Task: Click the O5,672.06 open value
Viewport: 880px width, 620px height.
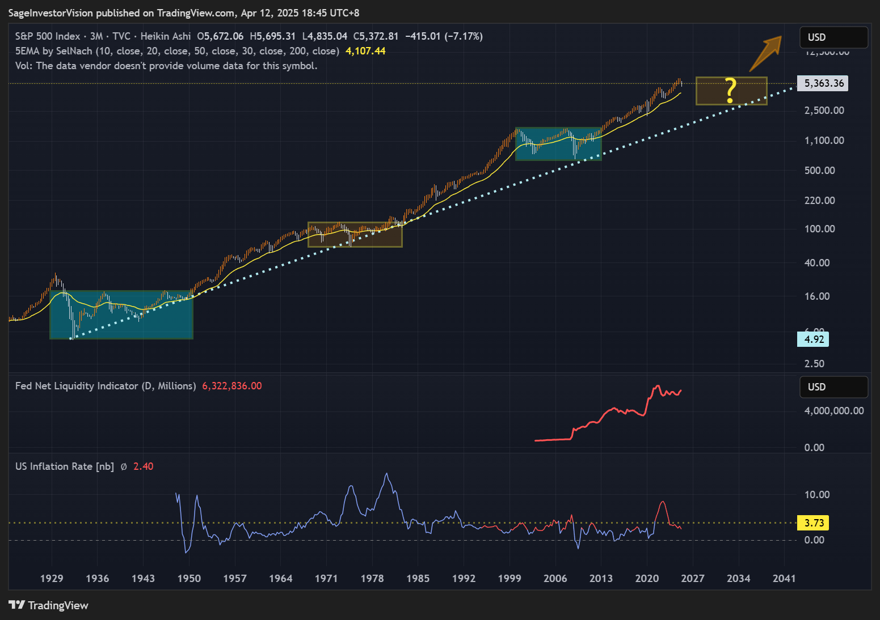Action: (x=220, y=36)
